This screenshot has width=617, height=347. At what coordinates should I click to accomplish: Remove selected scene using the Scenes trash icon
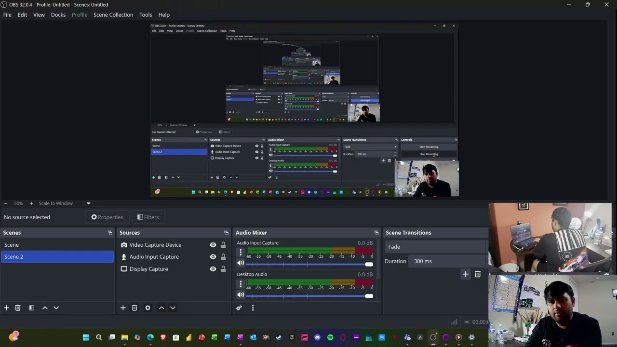pos(18,308)
